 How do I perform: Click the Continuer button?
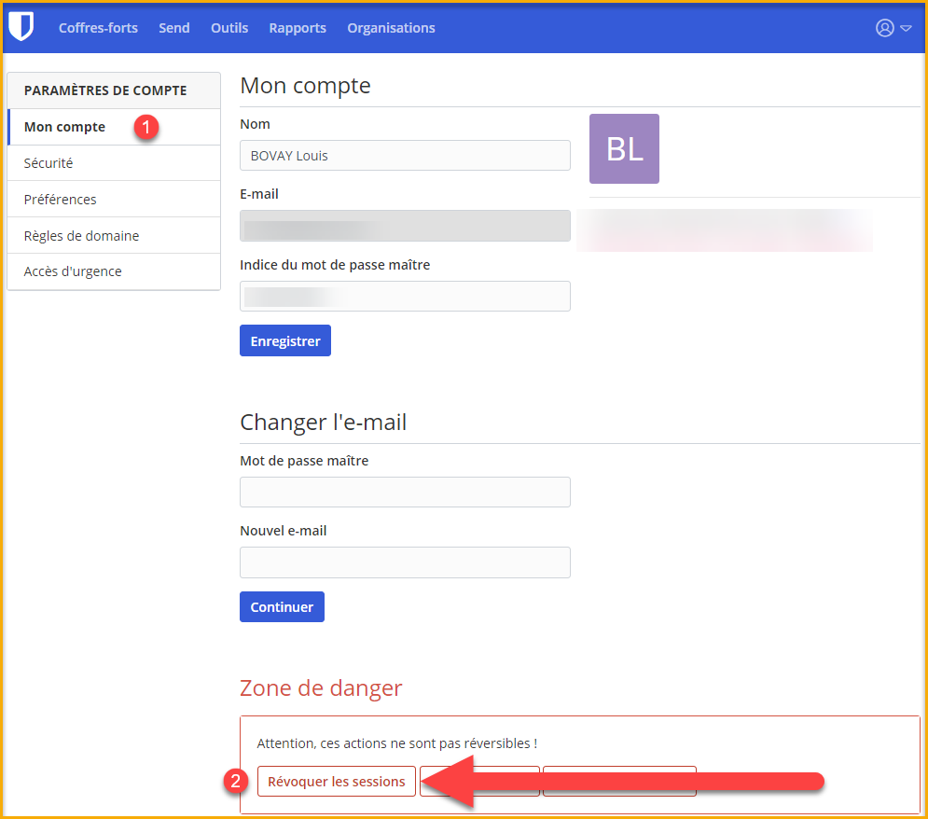tap(282, 607)
